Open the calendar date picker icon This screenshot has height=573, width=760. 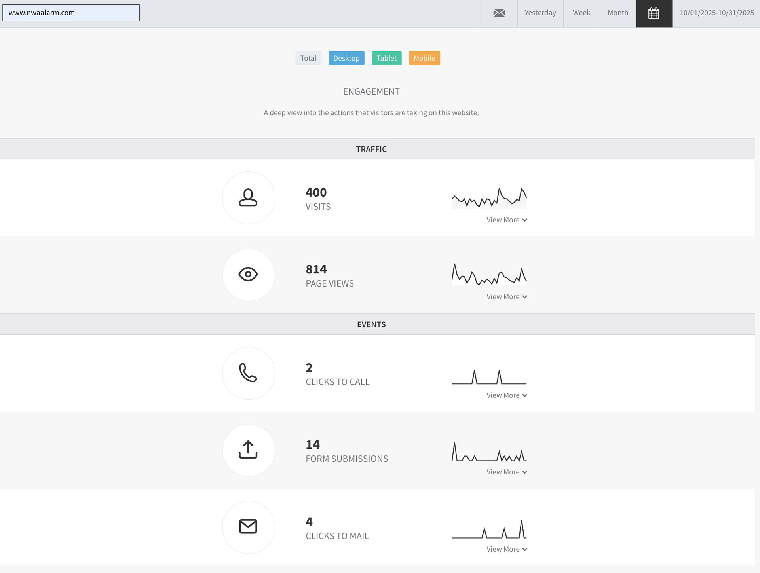[654, 13]
